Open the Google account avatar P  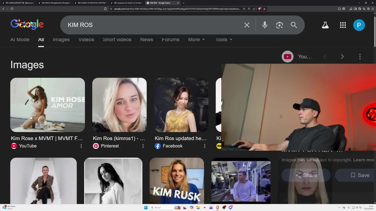pyautogui.click(x=359, y=25)
